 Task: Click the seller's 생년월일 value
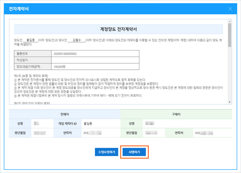tap(40, 133)
